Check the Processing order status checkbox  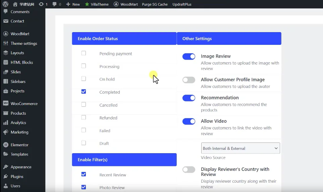click(84, 66)
